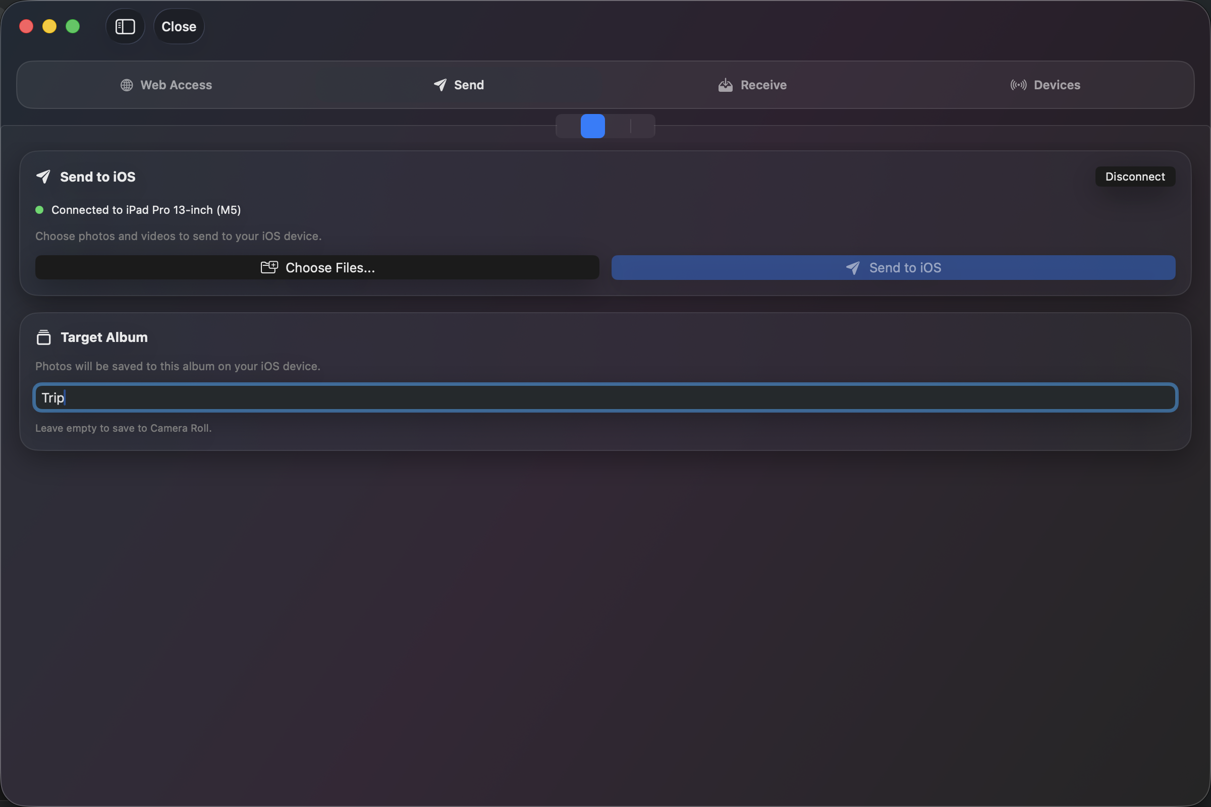This screenshot has width=1211, height=807.
Task: Click the Target Album heading text
Action: pos(104,337)
